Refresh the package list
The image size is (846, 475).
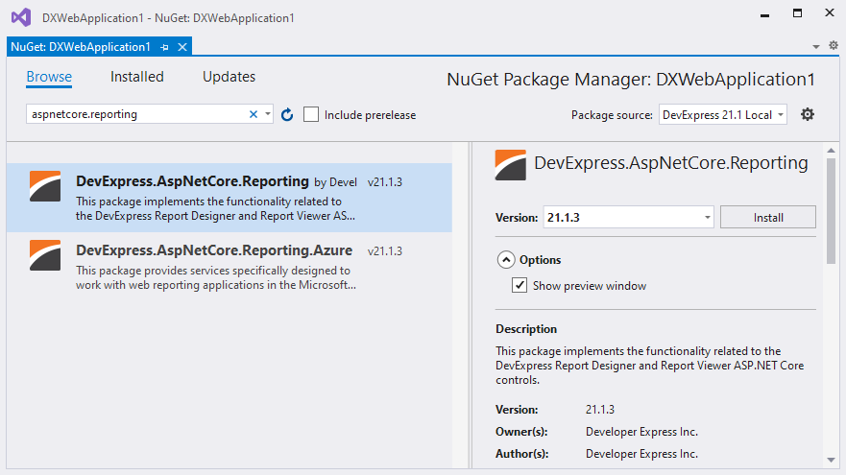[287, 114]
